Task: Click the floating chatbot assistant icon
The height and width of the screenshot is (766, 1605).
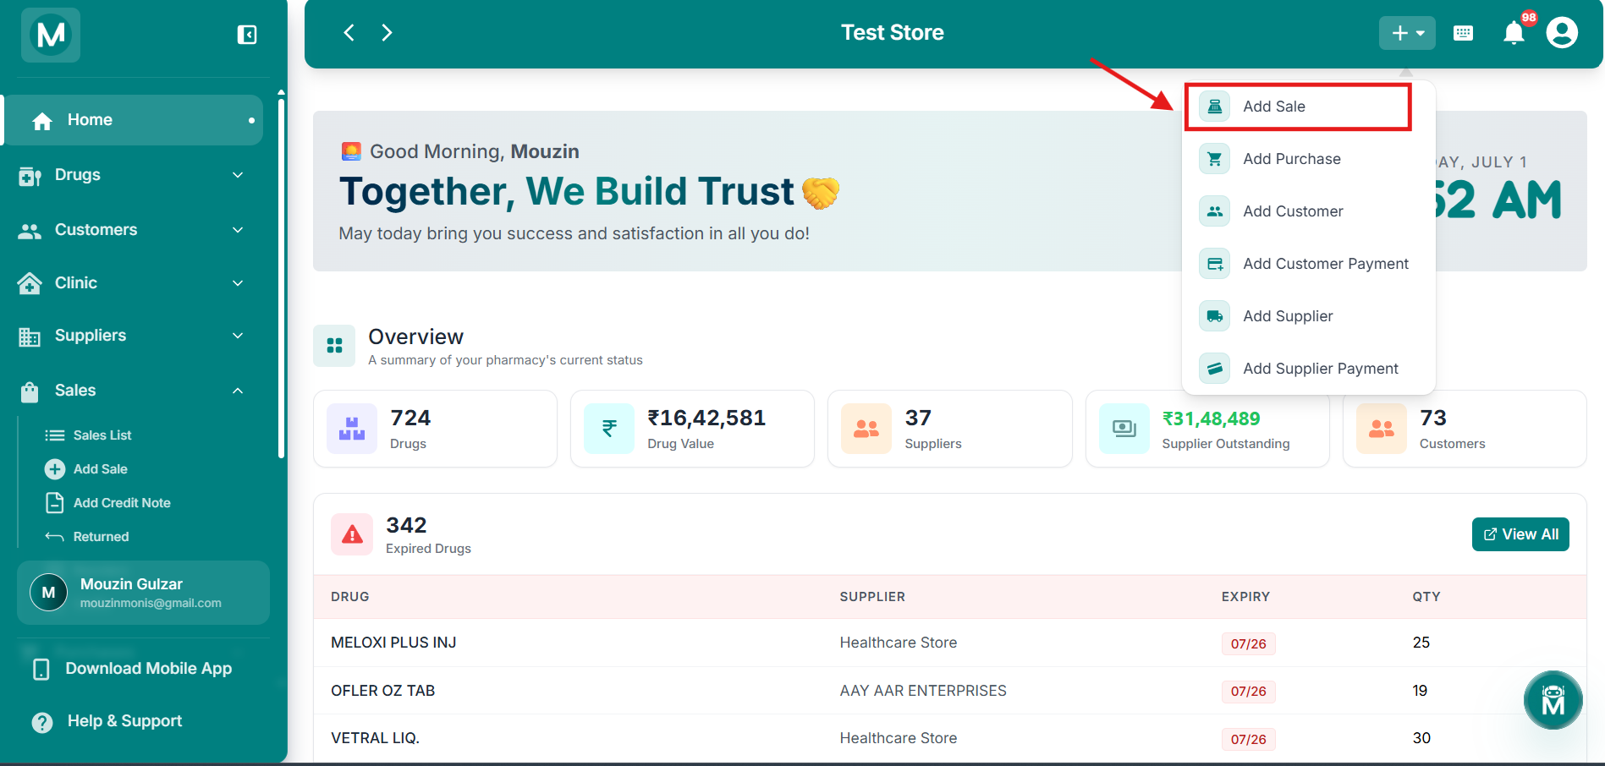Action: pyautogui.click(x=1553, y=700)
